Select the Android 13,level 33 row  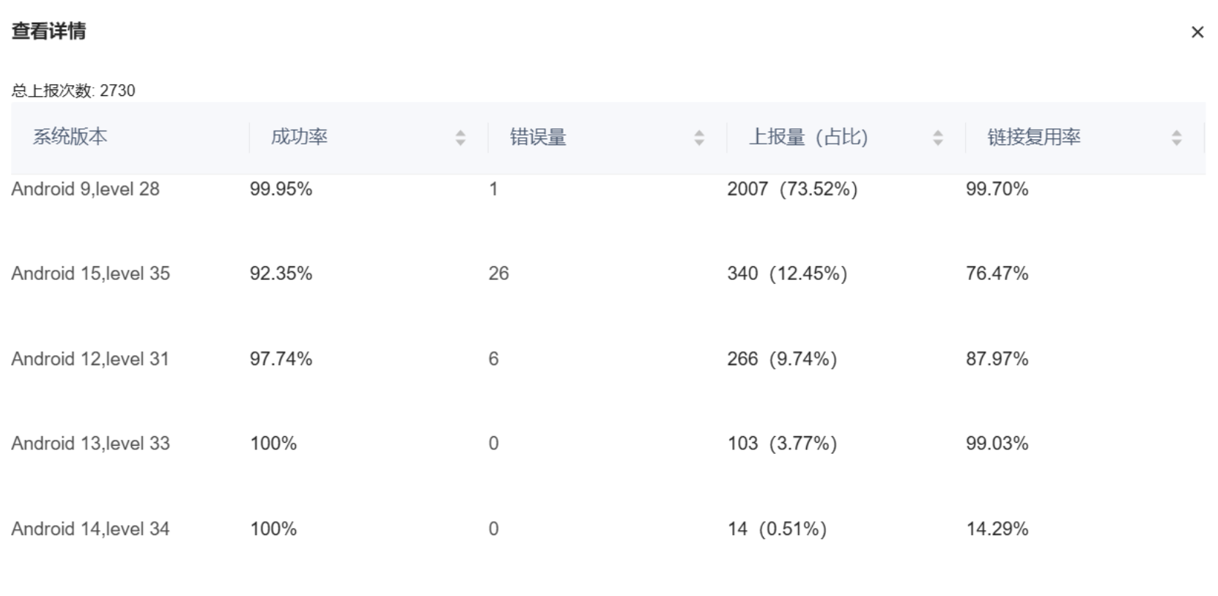(90, 444)
